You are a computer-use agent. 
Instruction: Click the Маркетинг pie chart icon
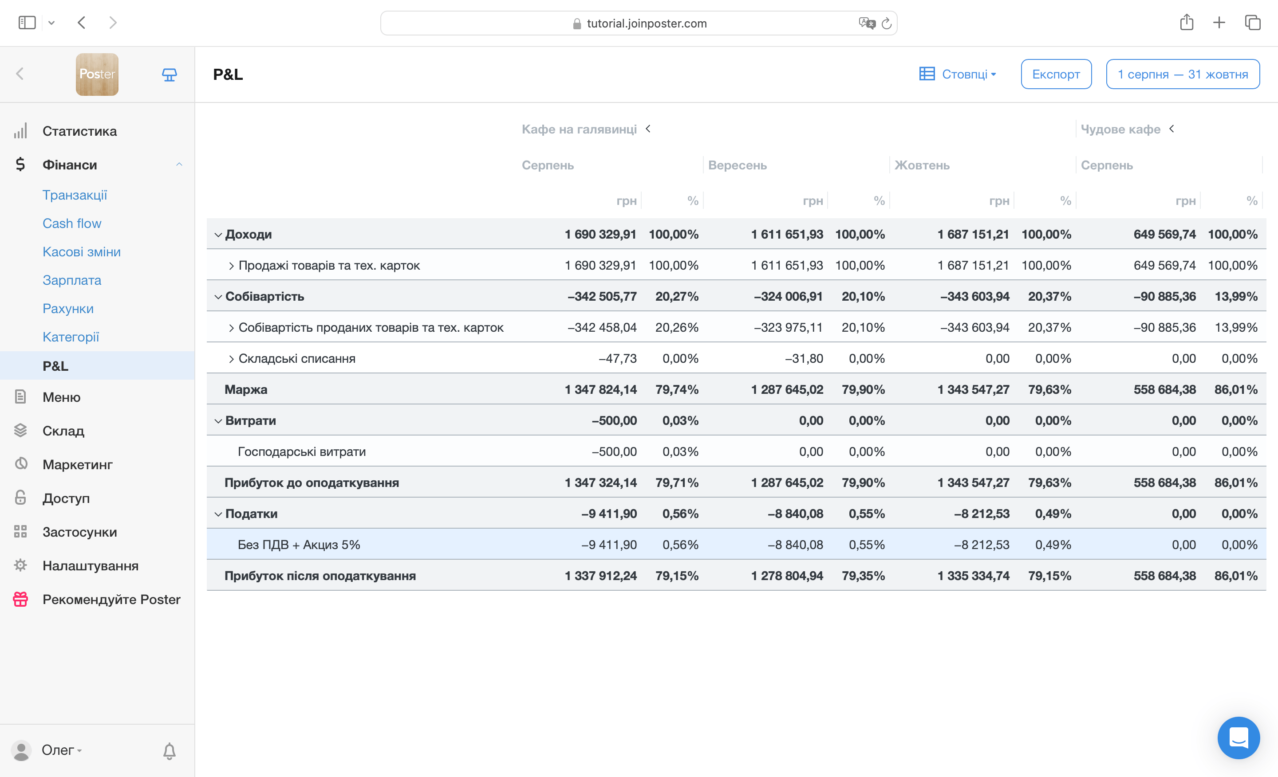[x=21, y=464]
